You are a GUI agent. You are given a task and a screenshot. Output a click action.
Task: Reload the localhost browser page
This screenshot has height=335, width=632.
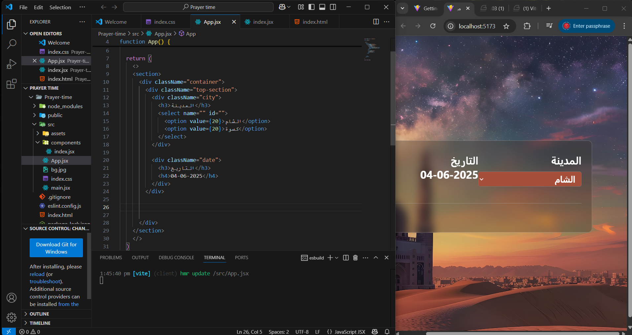click(433, 26)
